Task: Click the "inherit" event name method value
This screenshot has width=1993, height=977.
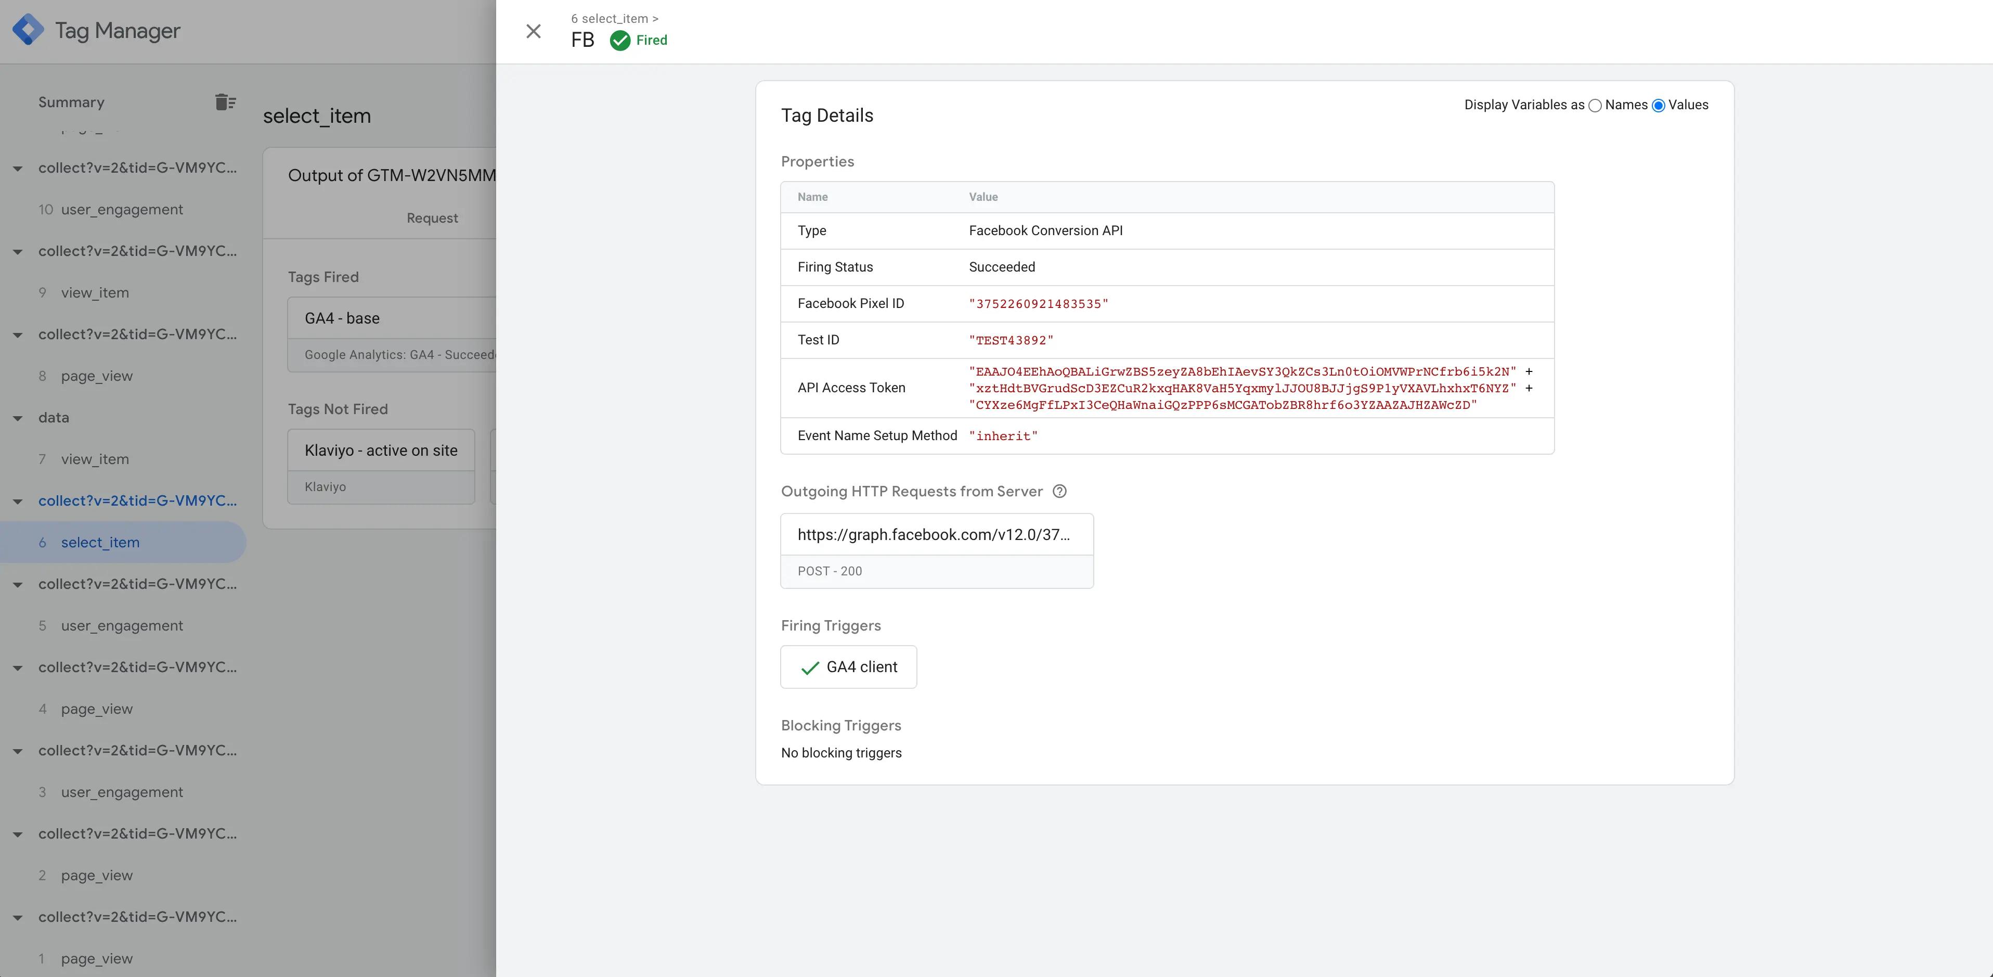Action: tap(1003, 436)
